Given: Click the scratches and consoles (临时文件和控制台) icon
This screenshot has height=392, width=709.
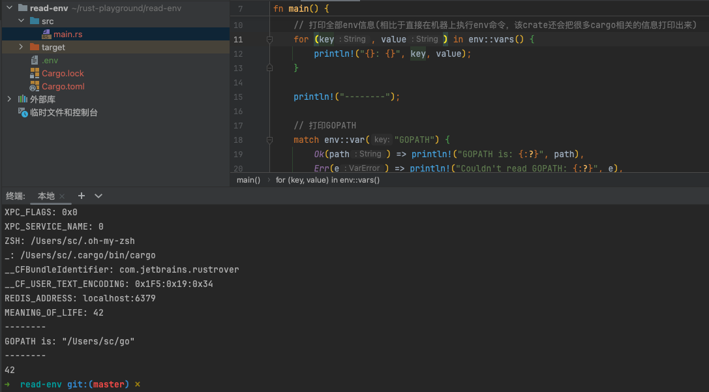Looking at the screenshot, I should tap(23, 112).
